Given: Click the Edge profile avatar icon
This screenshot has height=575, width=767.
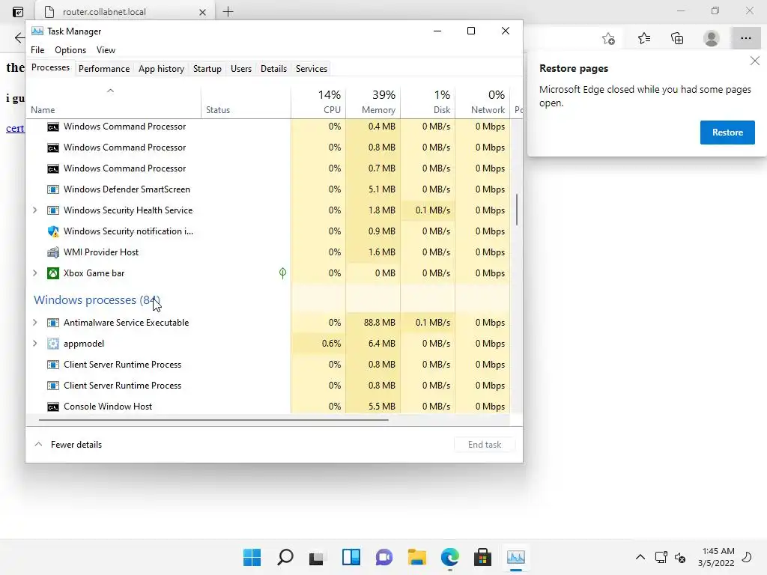Looking at the screenshot, I should [x=712, y=38].
